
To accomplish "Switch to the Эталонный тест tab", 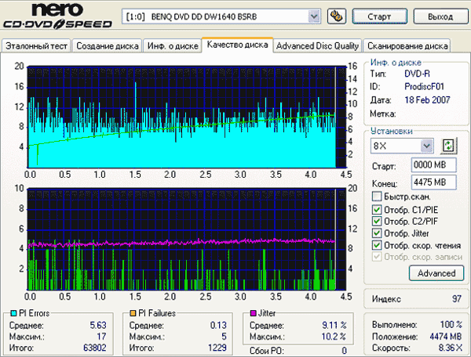I will point(37,45).
